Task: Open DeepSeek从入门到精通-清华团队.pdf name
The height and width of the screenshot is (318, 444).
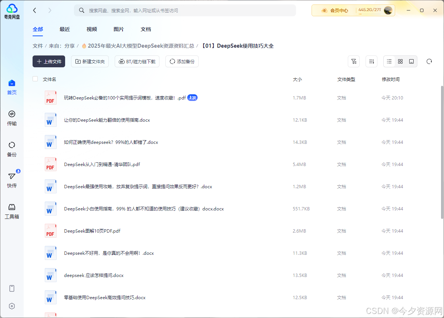Action: coord(102,165)
